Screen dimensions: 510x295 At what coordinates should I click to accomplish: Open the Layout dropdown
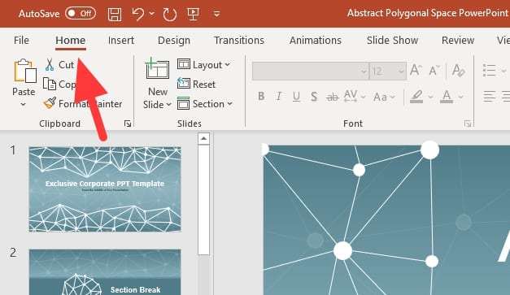point(204,65)
